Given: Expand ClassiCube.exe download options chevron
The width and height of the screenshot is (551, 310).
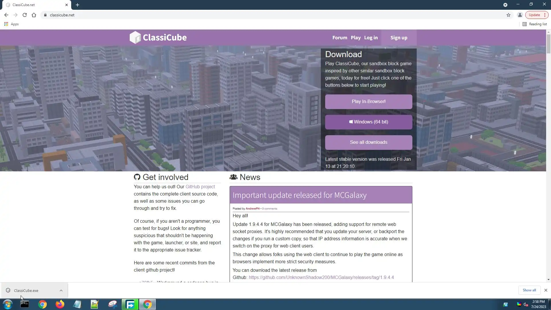Looking at the screenshot, I should 61,290.
